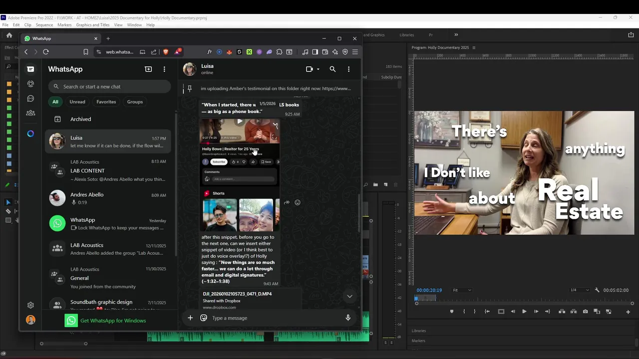Open the LAB CONTENT group chat
The image size is (639, 359).
[x=108, y=170]
